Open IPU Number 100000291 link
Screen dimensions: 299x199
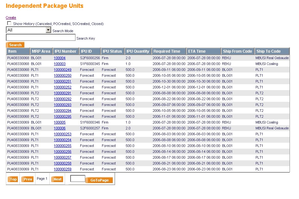pos(62,93)
